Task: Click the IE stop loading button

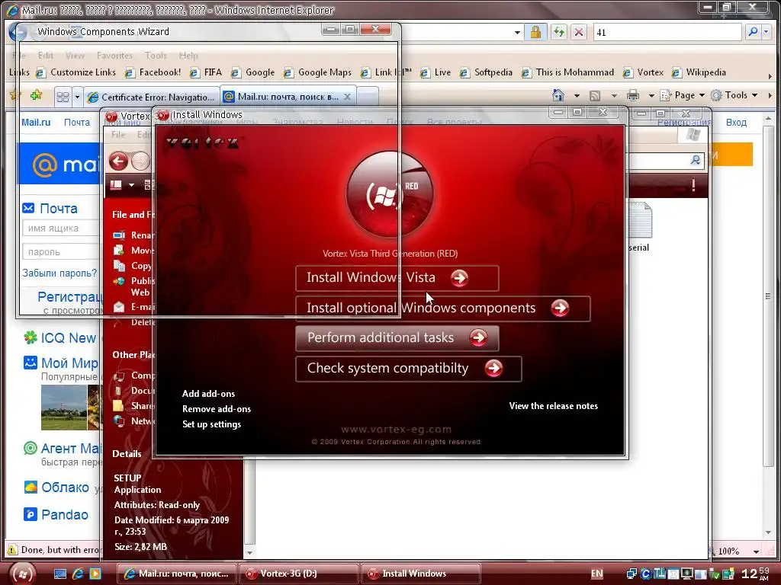Action: point(579,32)
